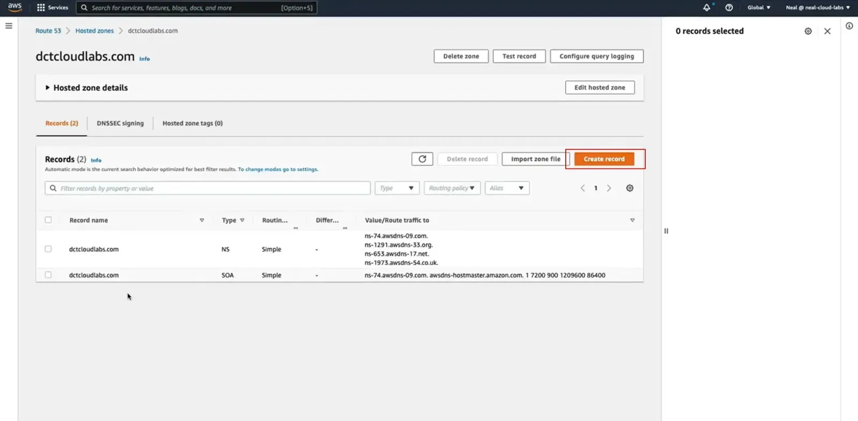
Task: Open the AWS console home logo
Action: [14, 7]
